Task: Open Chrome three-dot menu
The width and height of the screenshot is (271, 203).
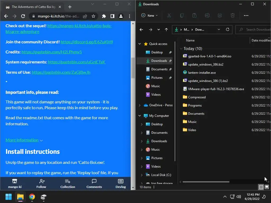Action: click(x=129, y=16)
